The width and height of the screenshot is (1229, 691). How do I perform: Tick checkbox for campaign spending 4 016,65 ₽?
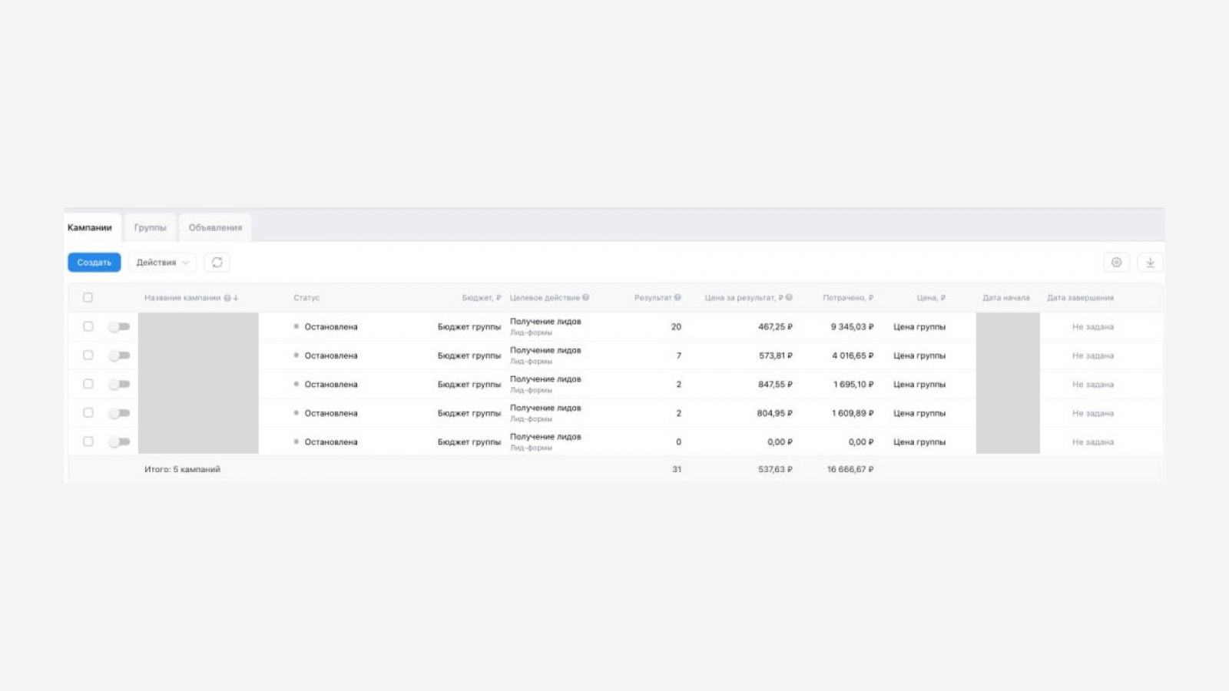pyautogui.click(x=88, y=355)
